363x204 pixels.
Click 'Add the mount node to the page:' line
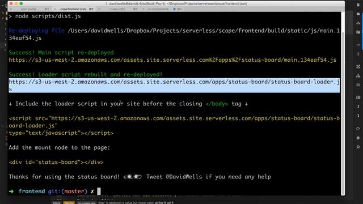[59, 147]
